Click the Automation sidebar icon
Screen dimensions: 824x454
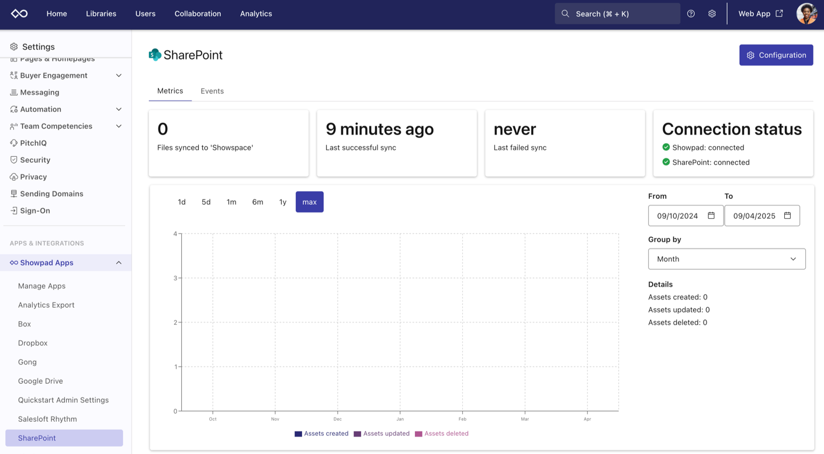click(x=13, y=109)
